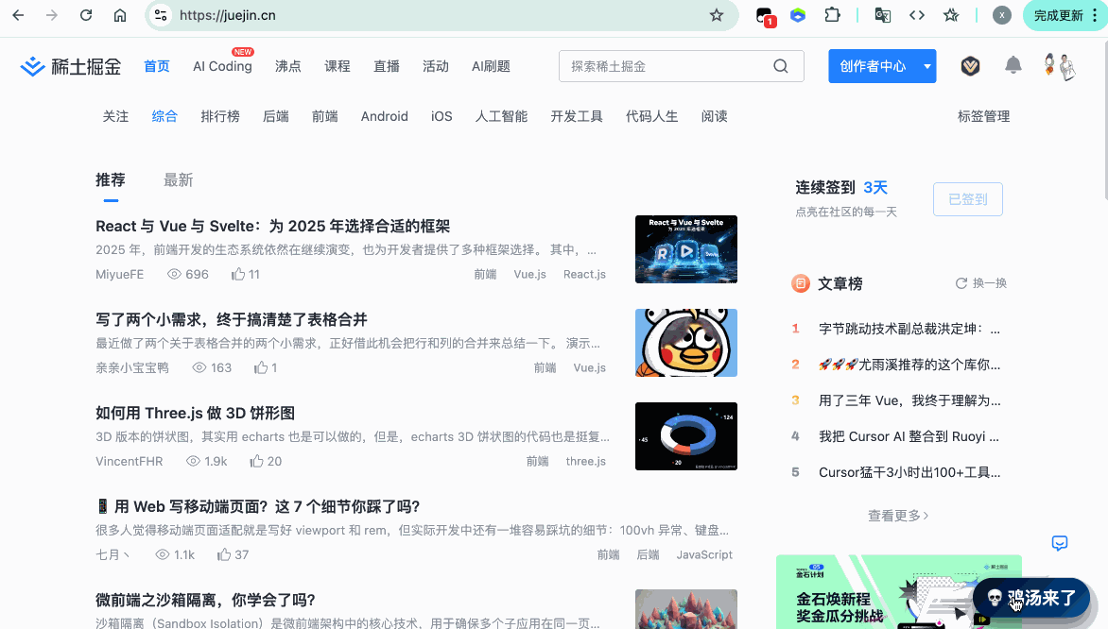
Task: Open the user avatar menu
Action: 1060,66
